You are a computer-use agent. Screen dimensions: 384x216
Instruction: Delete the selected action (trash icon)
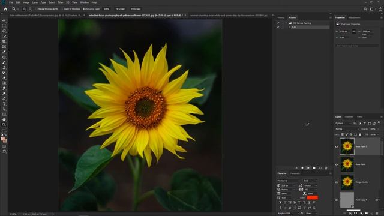326,168
